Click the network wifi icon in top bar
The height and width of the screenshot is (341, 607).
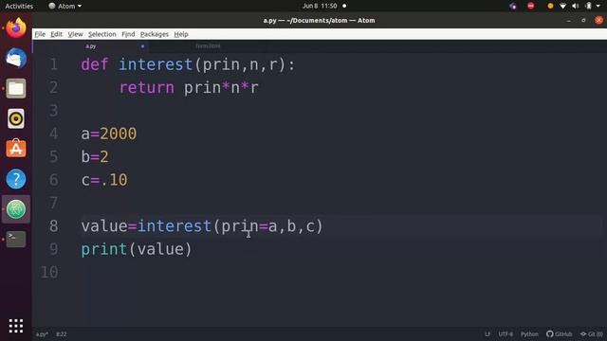562,6
